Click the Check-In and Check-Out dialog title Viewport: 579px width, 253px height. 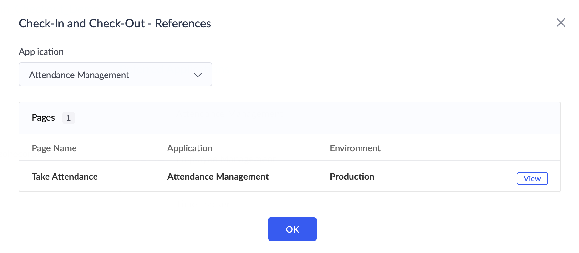(82, 24)
